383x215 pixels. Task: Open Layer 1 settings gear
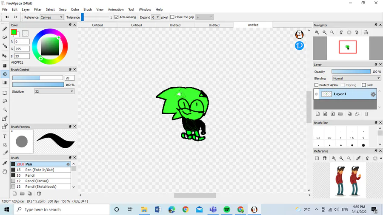click(373, 94)
